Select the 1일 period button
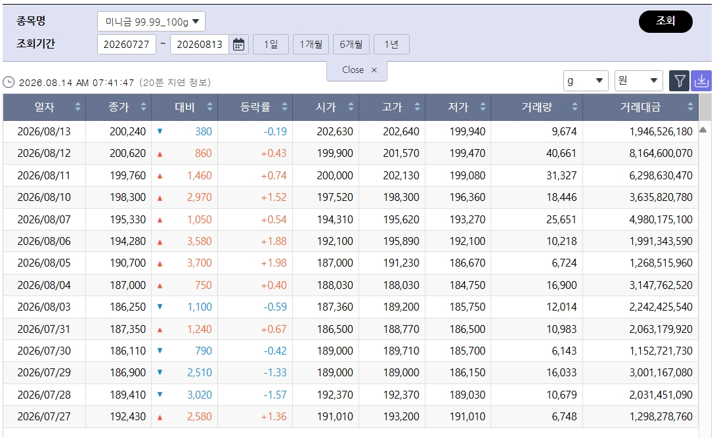The width and height of the screenshot is (719, 438). [x=271, y=45]
